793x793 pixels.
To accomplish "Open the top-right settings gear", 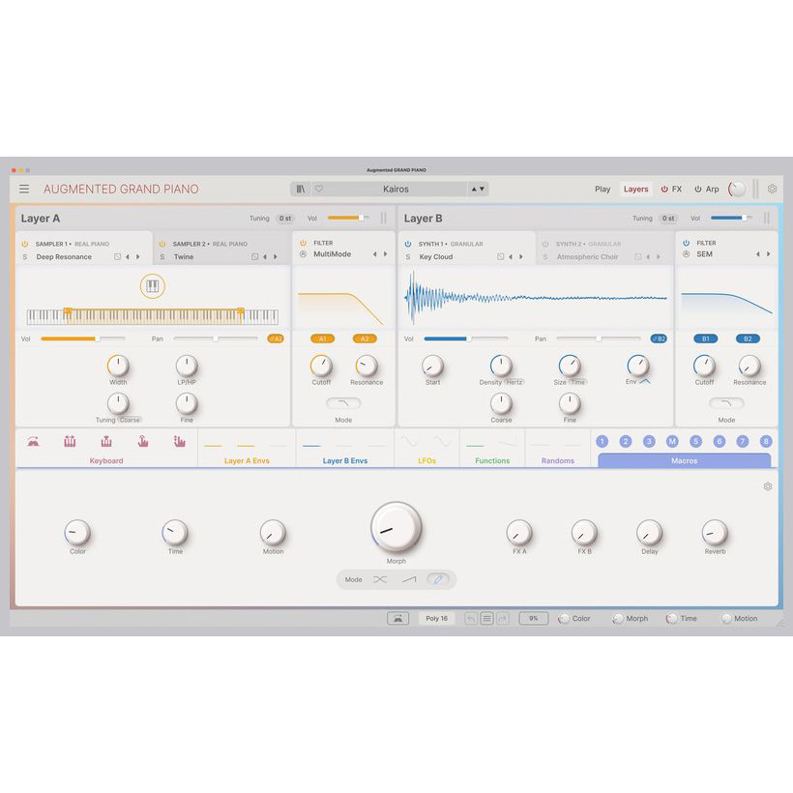I will coord(772,189).
